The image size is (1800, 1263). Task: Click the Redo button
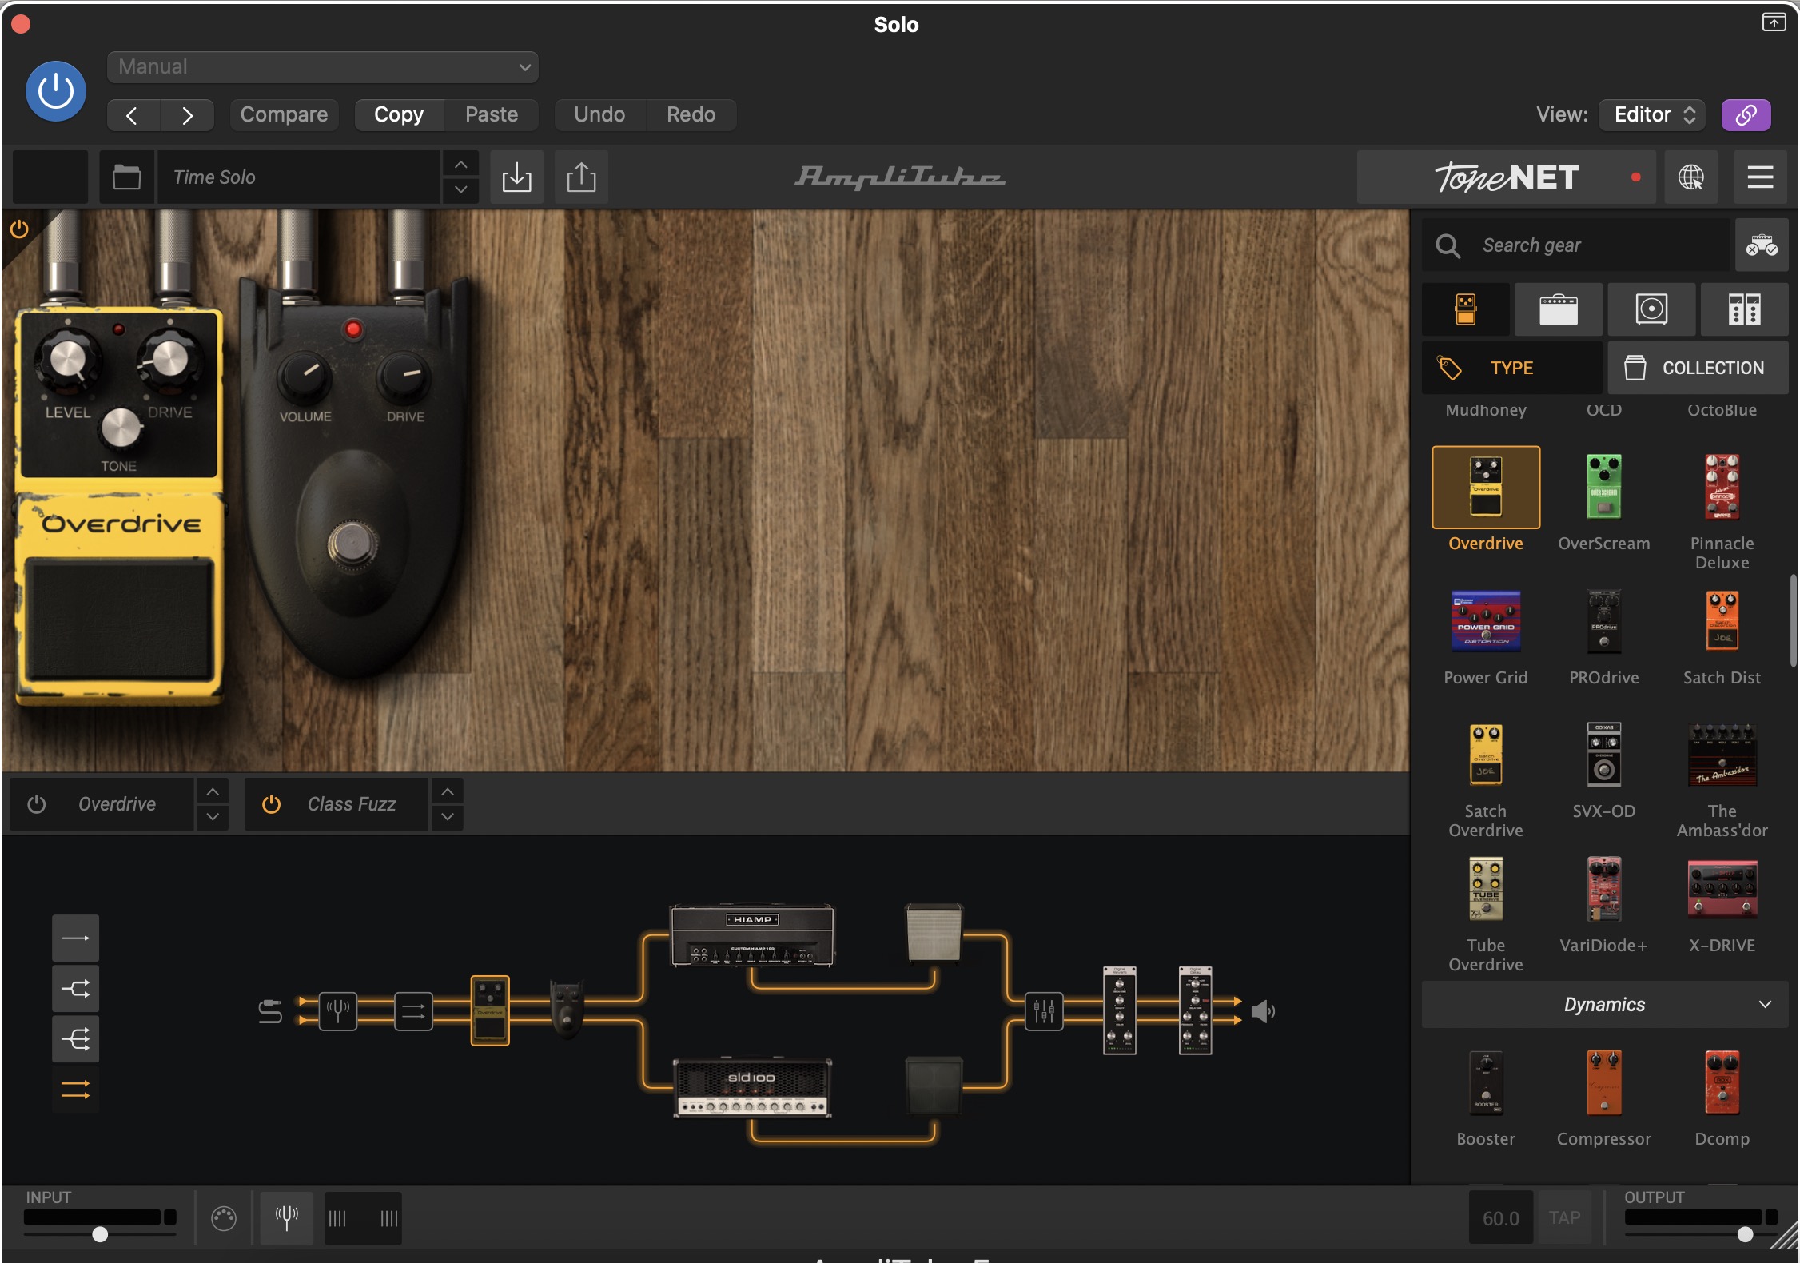(x=691, y=115)
